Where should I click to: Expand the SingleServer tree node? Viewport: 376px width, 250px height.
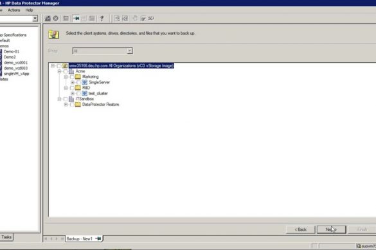click(73, 82)
